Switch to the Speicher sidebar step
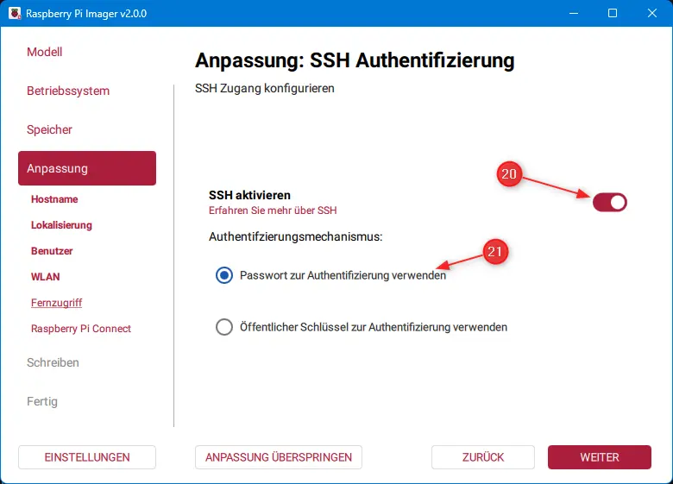Viewport: 673px width, 484px height. click(50, 129)
